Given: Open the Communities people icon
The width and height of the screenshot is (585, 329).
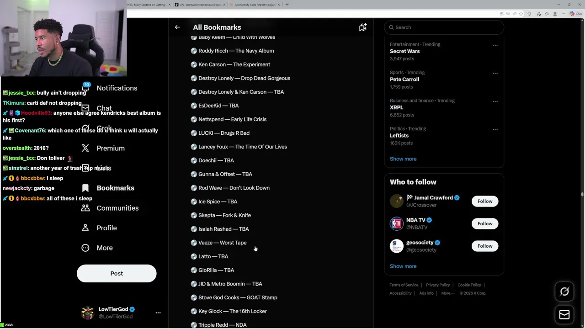Looking at the screenshot, I should click(x=85, y=208).
